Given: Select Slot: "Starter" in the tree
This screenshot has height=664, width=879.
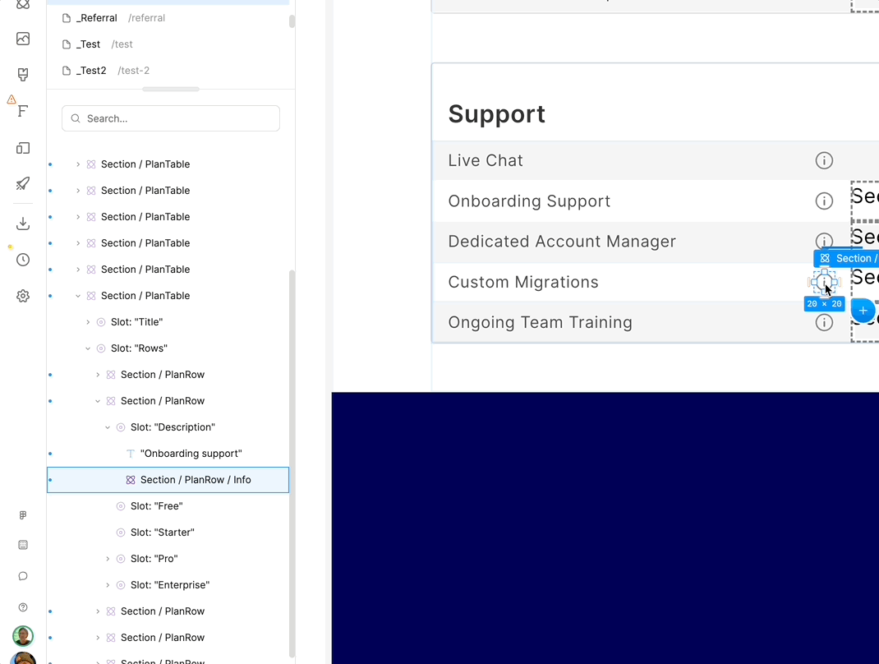Looking at the screenshot, I should (x=162, y=533).
